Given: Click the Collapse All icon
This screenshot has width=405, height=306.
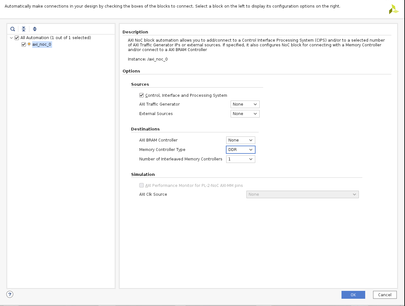Looking at the screenshot, I should coord(24,29).
